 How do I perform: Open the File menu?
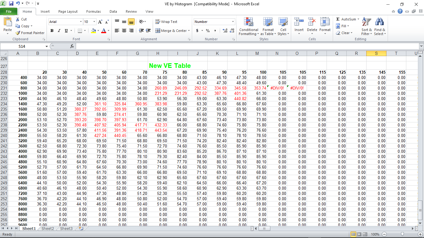[9, 11]
